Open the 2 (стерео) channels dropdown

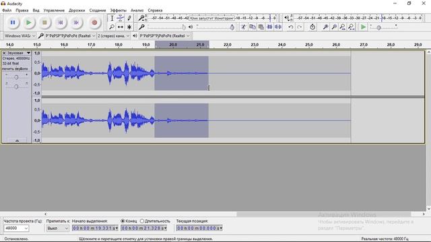(x=114, y=36)
